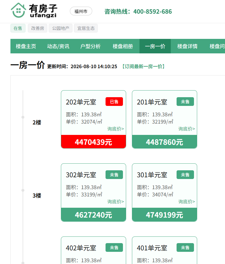Click the 302单元室 title
Screen dimensions: 225x264
tap(81, 175)
